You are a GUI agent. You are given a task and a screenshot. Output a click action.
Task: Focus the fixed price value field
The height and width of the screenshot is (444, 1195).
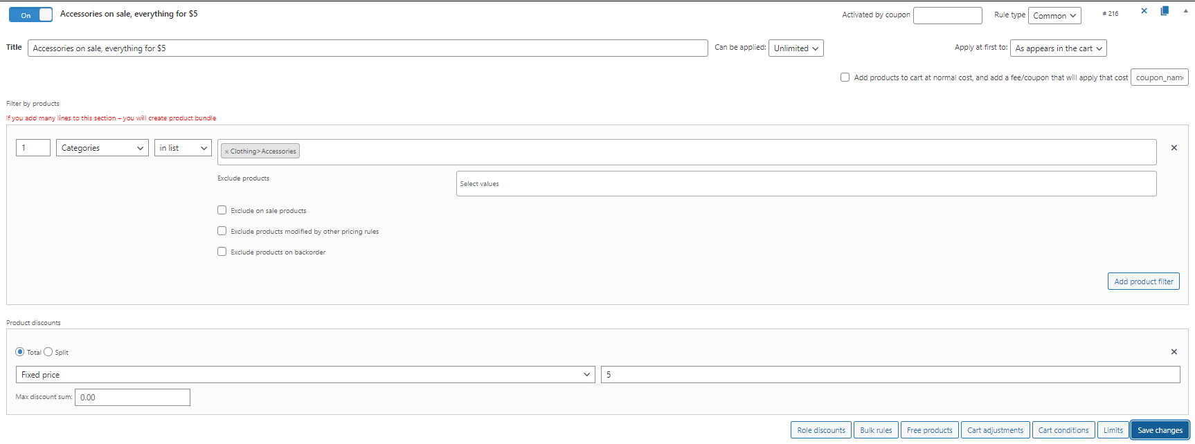pyautogui.click(x=890, y=375)
